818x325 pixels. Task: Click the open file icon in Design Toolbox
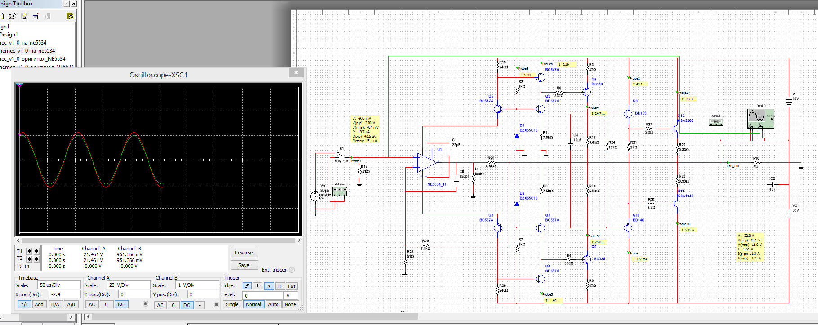click(13, 16)
